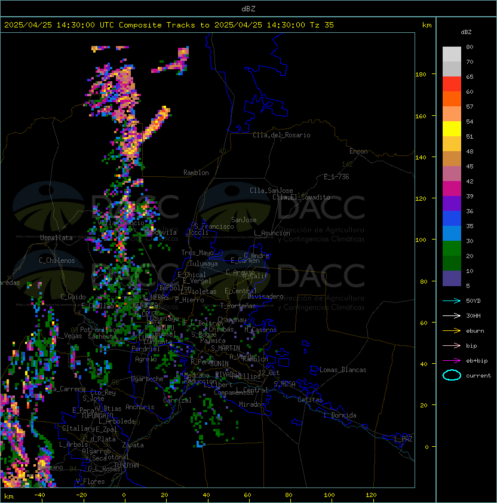
Task: Click the Agrelo map label
Action: tap(146, 359)
